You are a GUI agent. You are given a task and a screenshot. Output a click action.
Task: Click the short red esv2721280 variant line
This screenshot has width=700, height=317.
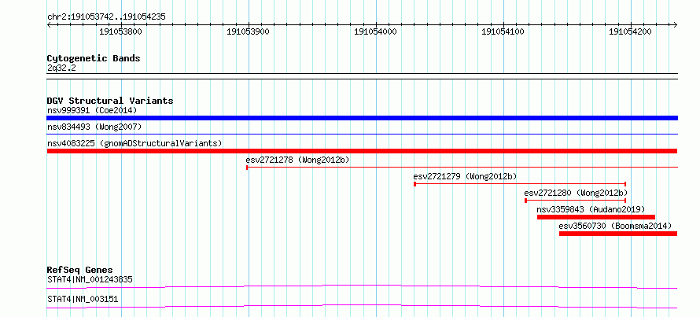tap(576, 201)
